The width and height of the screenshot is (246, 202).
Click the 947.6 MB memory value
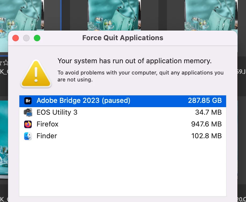[x=206, y=124]
